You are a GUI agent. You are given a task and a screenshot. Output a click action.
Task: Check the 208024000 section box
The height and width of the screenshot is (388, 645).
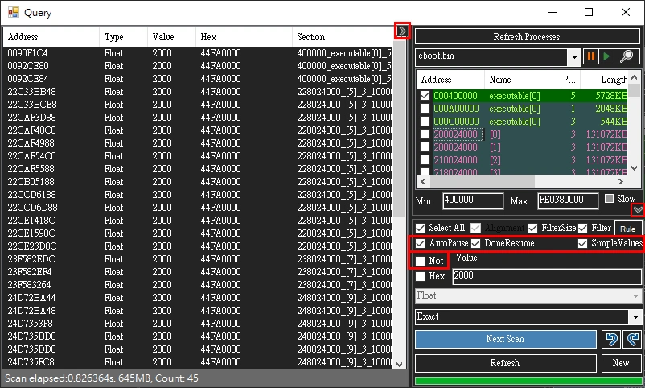425,147
